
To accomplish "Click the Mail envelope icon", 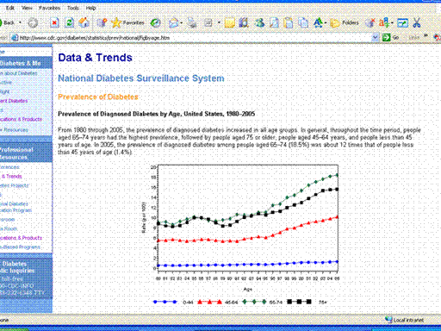I will (x=173, y=22).
